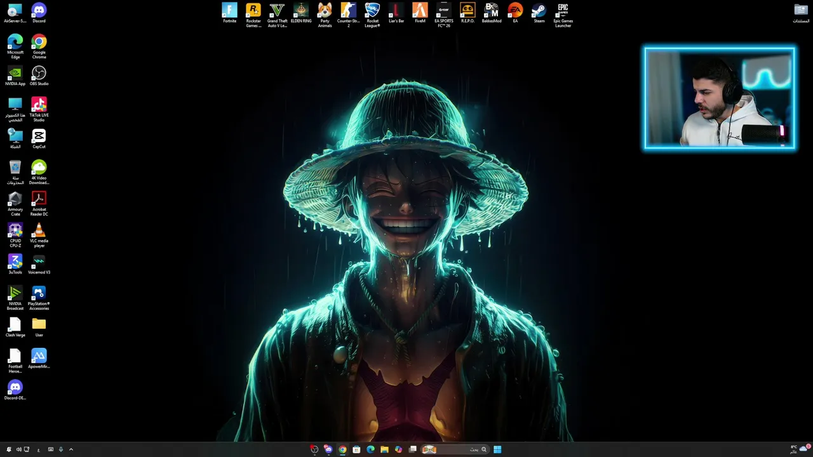The height and width of the screenshot is (457, 813).
Task: Open the AirServer desktop shortcut
Action: point(15,13)
